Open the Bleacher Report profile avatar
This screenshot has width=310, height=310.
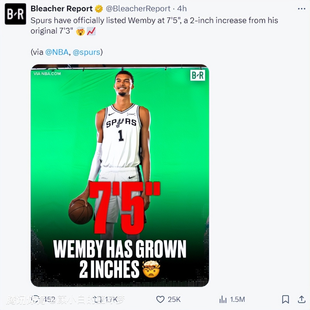pyautogui.click(x=15, y=14)
